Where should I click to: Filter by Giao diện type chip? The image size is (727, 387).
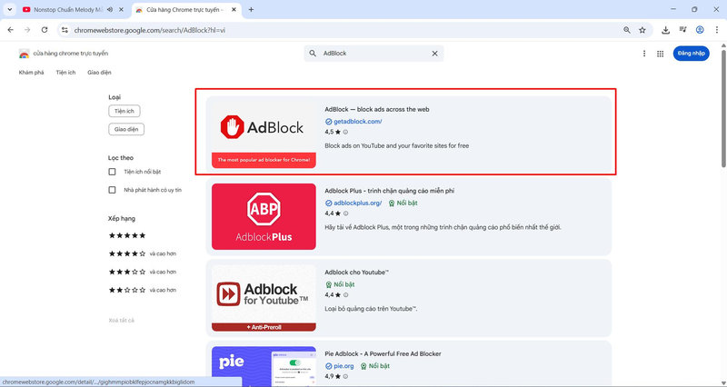point(126,129)
